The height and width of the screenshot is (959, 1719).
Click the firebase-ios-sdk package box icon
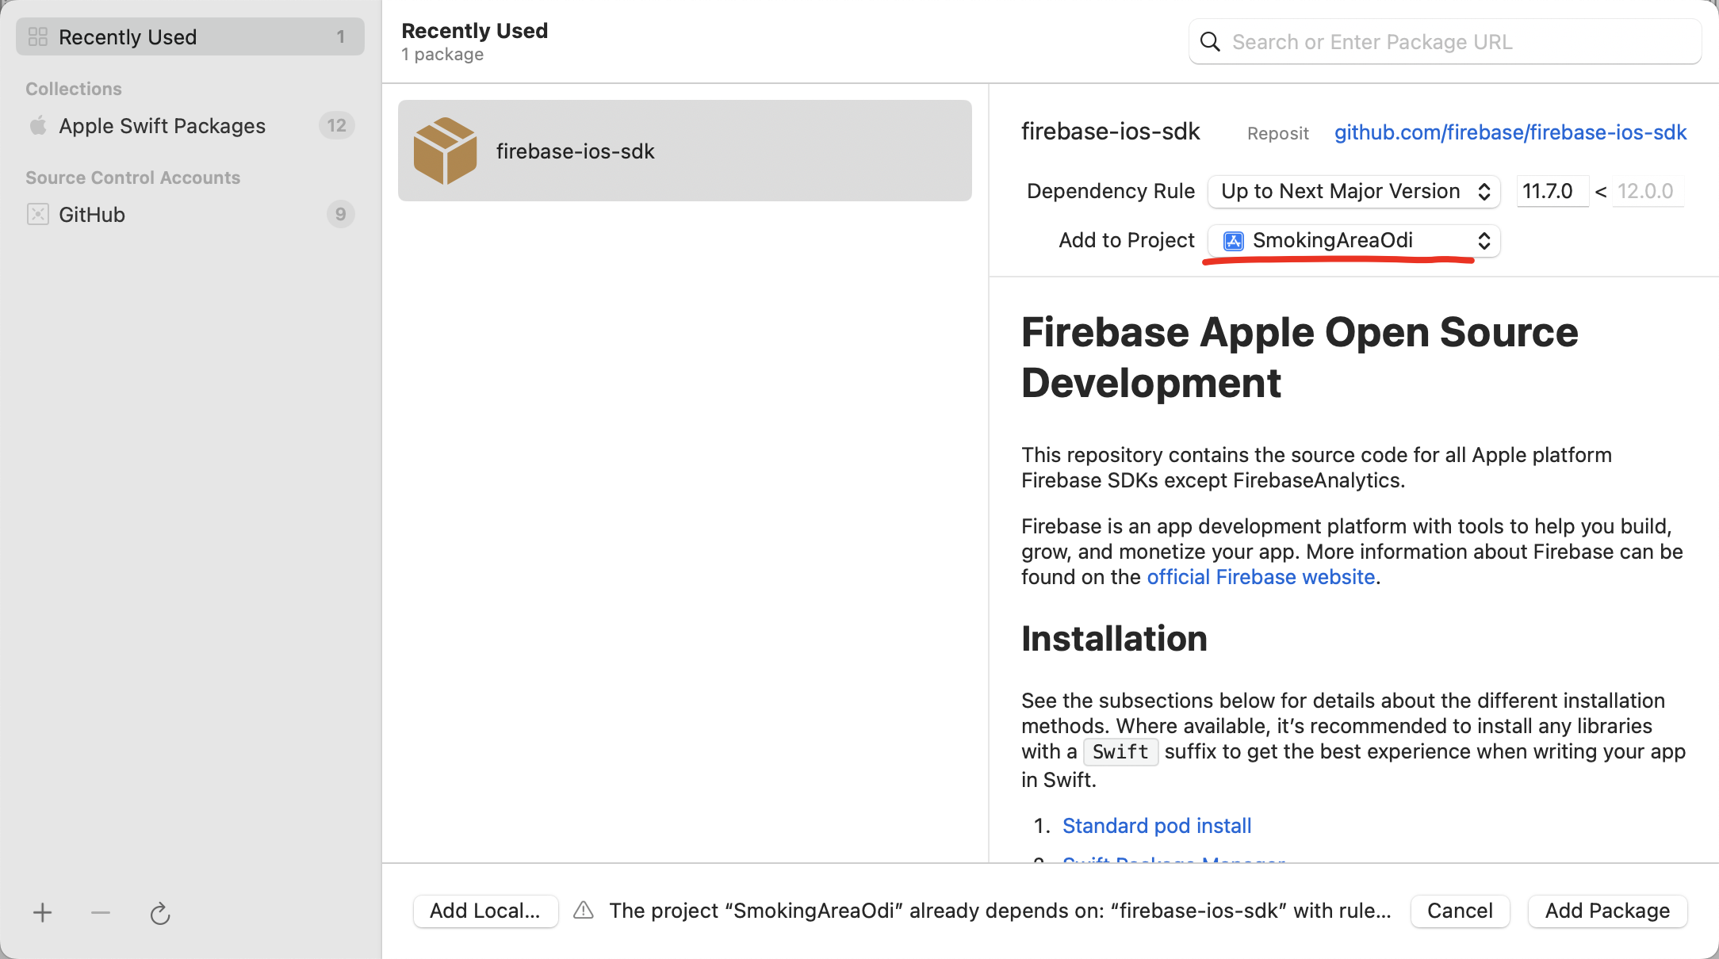pyautogui.click(x=445, y=151)
